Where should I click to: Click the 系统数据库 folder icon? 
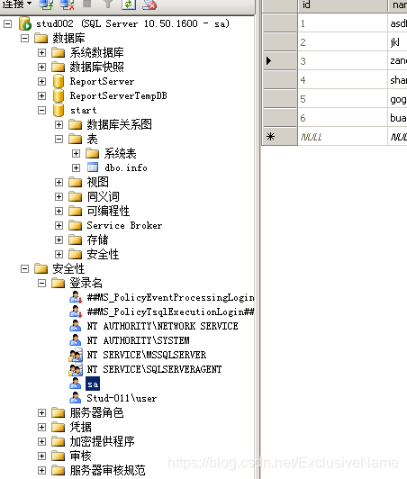click(58, 52)
